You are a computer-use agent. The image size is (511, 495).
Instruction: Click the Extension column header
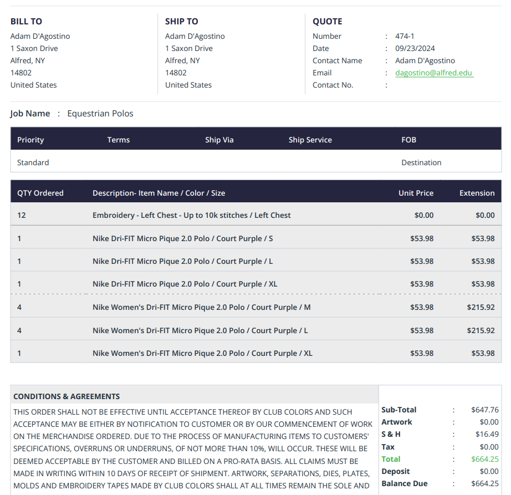point(477,193)
